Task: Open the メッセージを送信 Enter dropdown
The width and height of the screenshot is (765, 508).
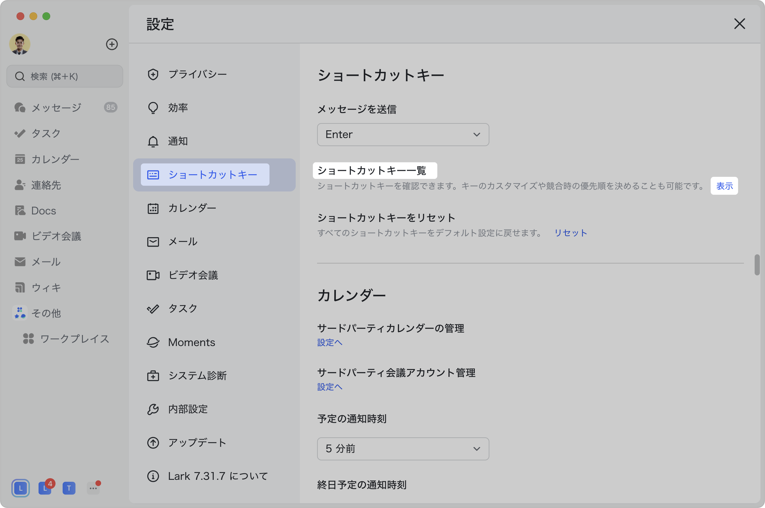Action: pyautogui.click(x=403, y=134)
